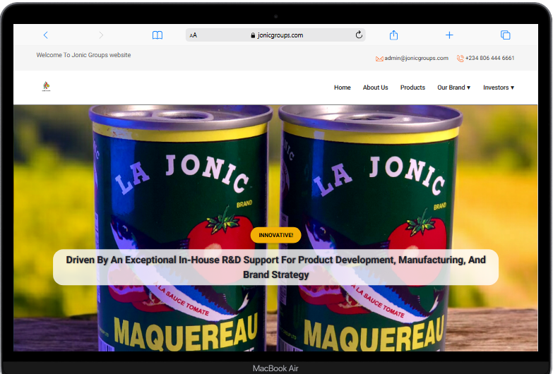Reload the page with the refresh icon
The image size is (553, 374).
click(359, 35)
